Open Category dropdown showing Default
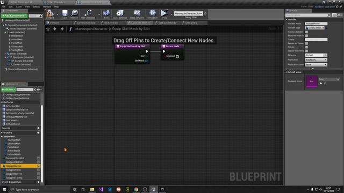This screenshot has width=344, height=193. click(x=316, y=55)
